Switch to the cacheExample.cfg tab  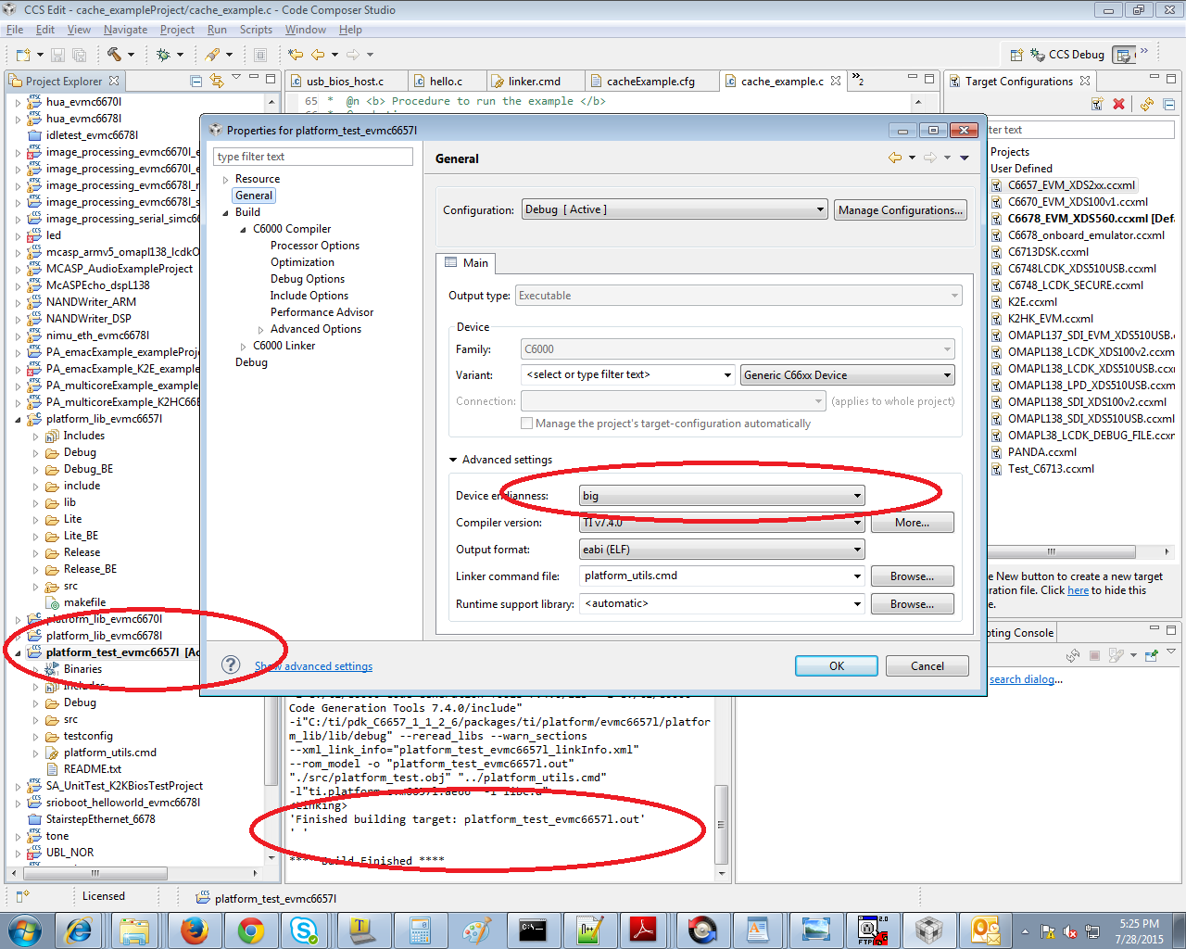click(650, 82)
